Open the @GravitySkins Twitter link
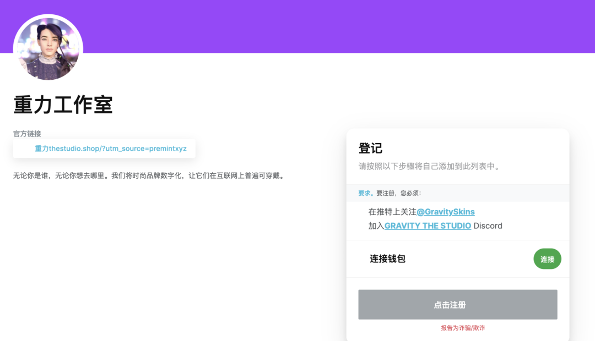 tap(446, 212)
